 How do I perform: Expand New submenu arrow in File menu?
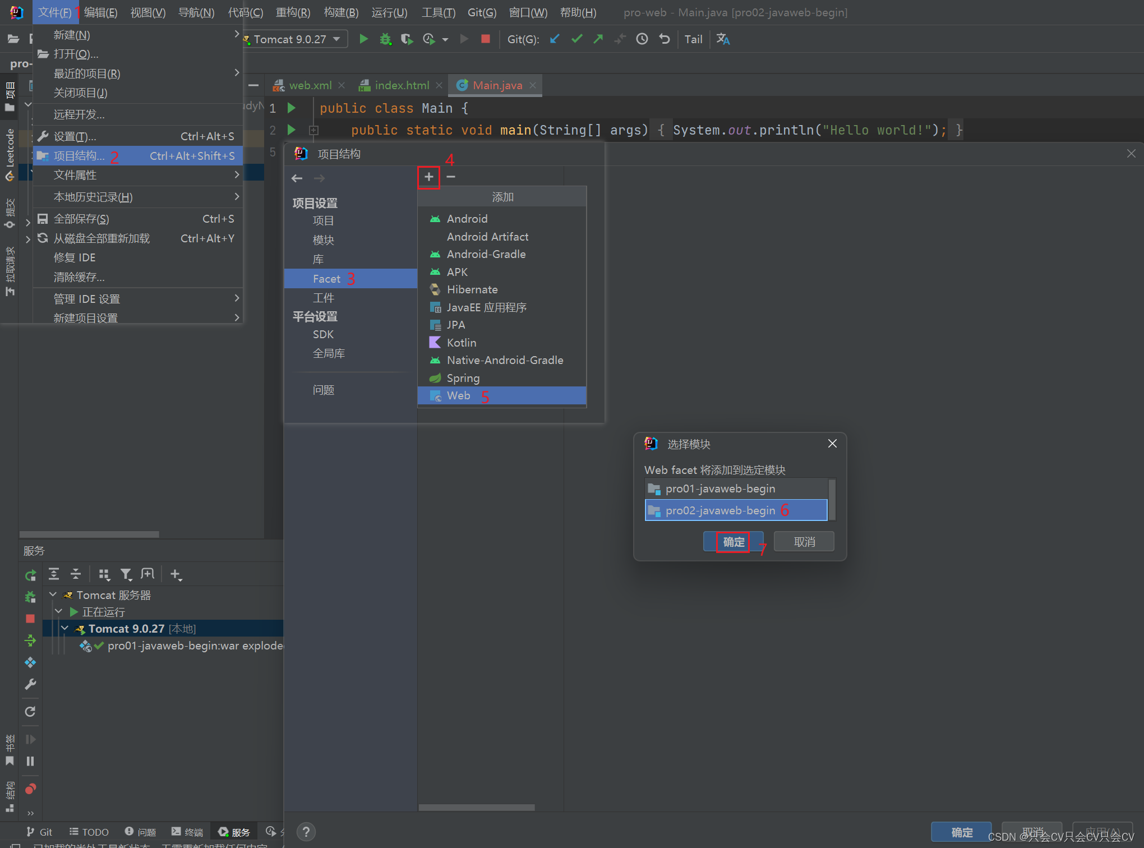click(237, 34)
